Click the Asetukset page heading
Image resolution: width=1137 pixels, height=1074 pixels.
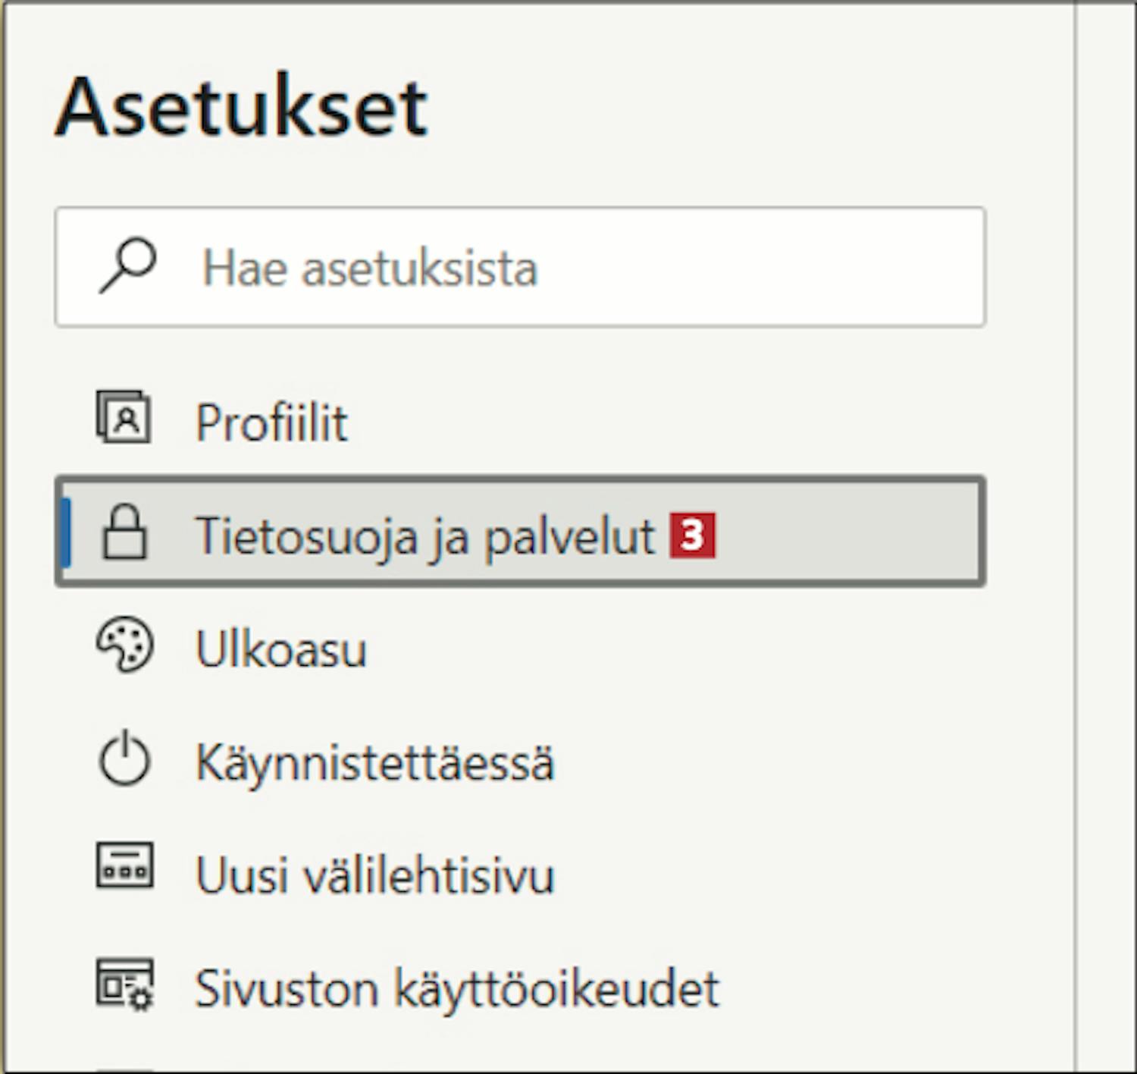coord(242,107)
